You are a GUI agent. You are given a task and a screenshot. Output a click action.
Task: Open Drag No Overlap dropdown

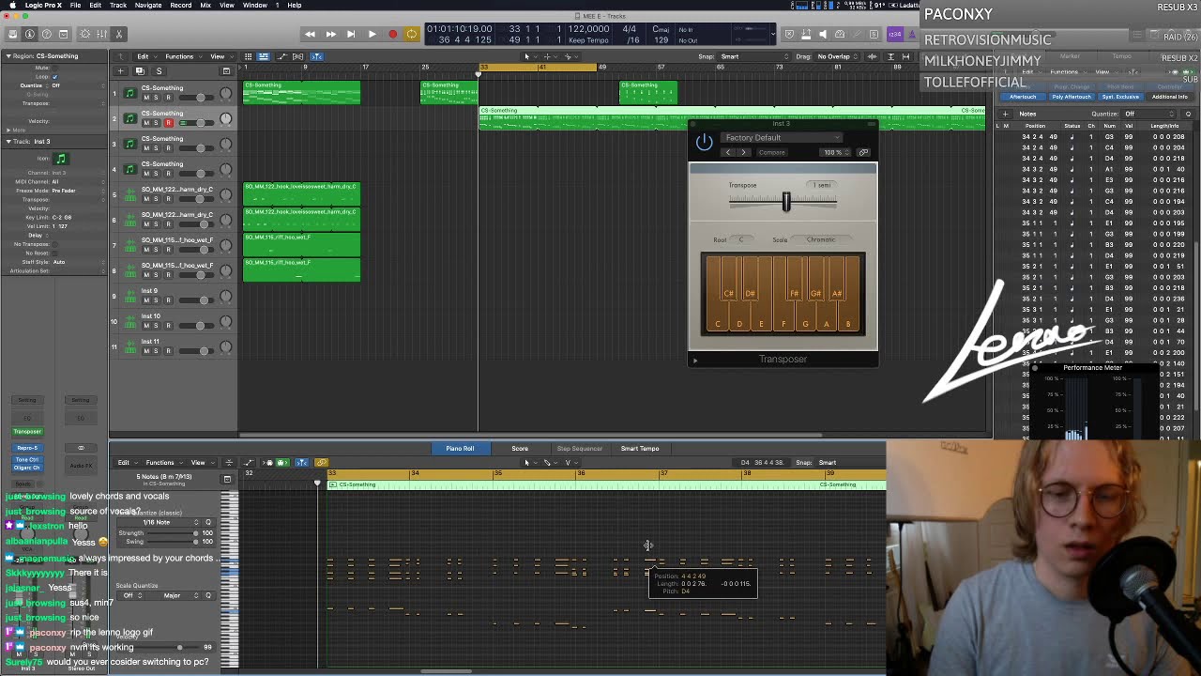coord(837,56)
